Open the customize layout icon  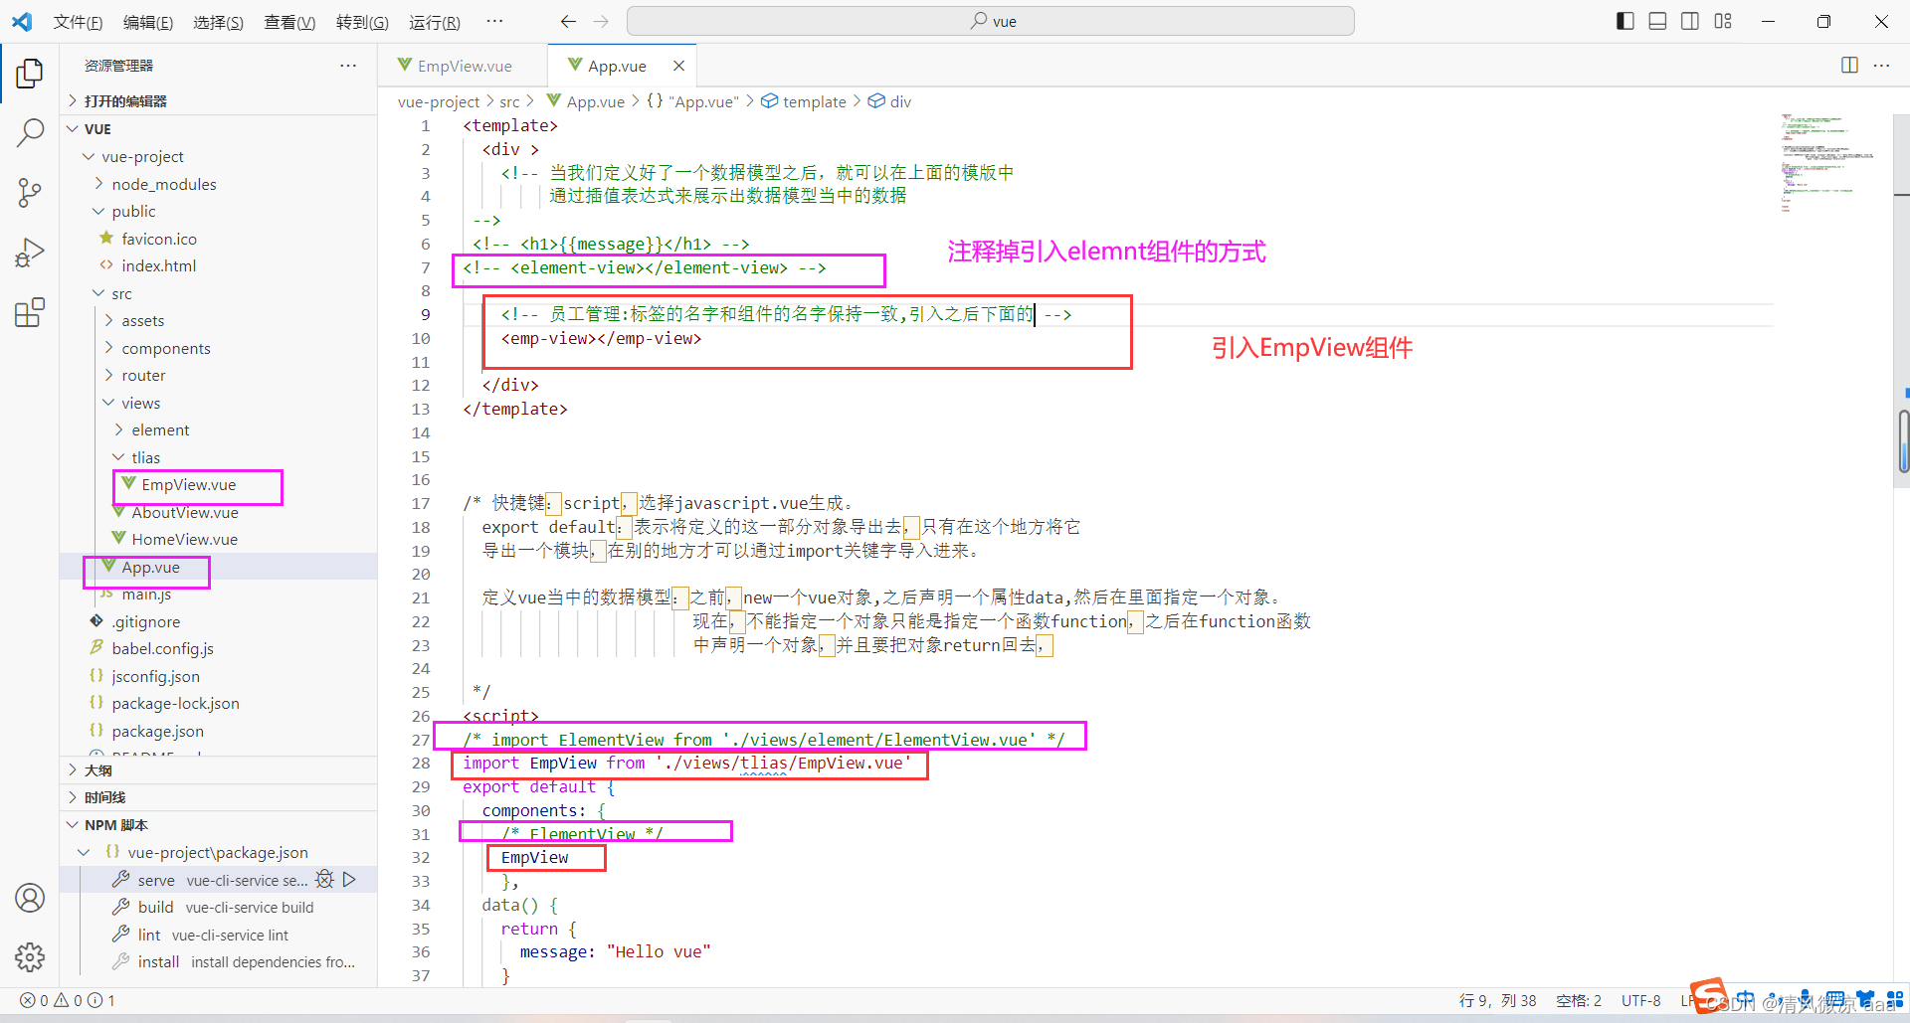1723,21
